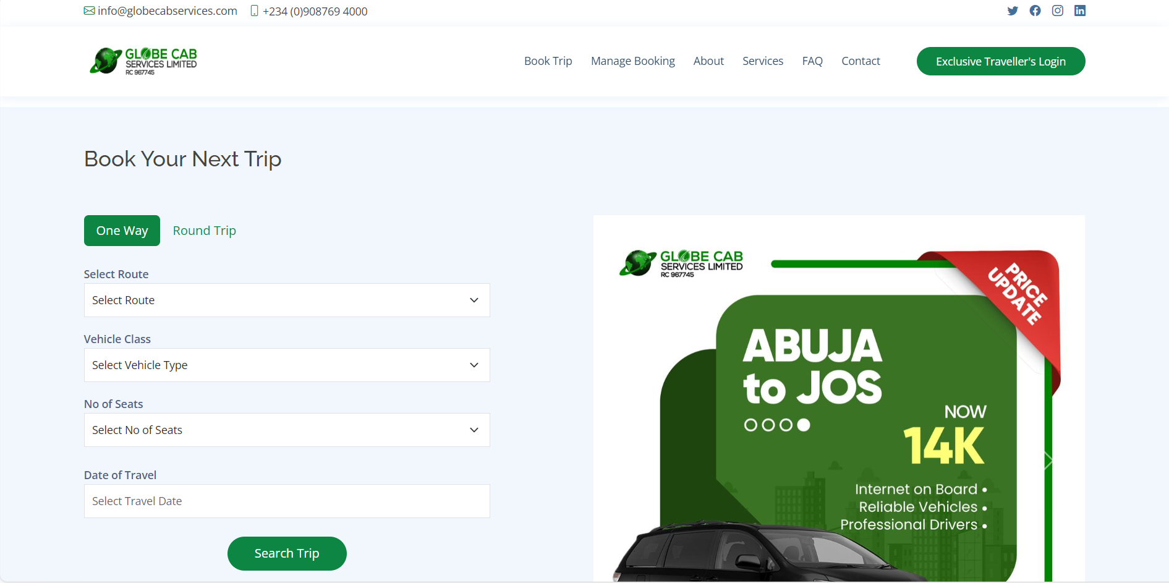Screen dimensions: 1169x583
Task: Open the LinkedIn social icon
Action: coord(1080,11)
